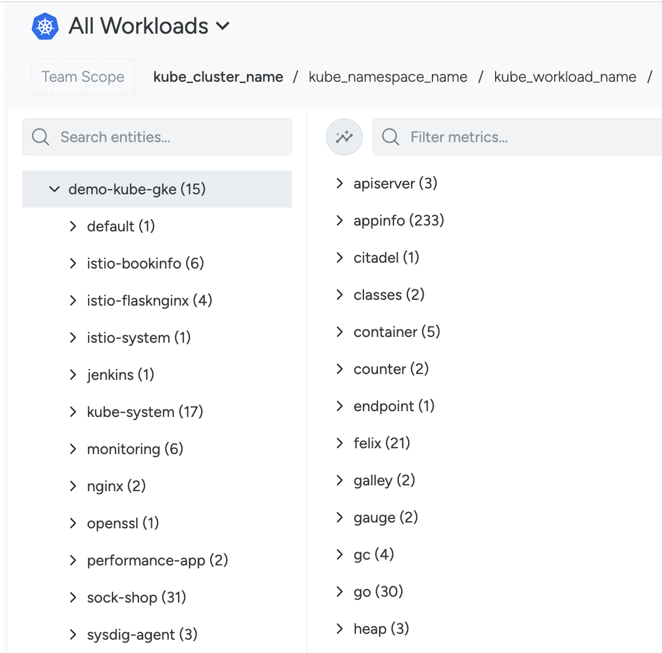Click the magnifier icon in Search entities

(41, 137)
